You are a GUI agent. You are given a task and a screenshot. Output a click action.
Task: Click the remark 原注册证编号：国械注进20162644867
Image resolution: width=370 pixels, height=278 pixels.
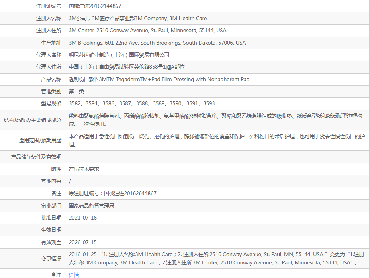(113, 193)
